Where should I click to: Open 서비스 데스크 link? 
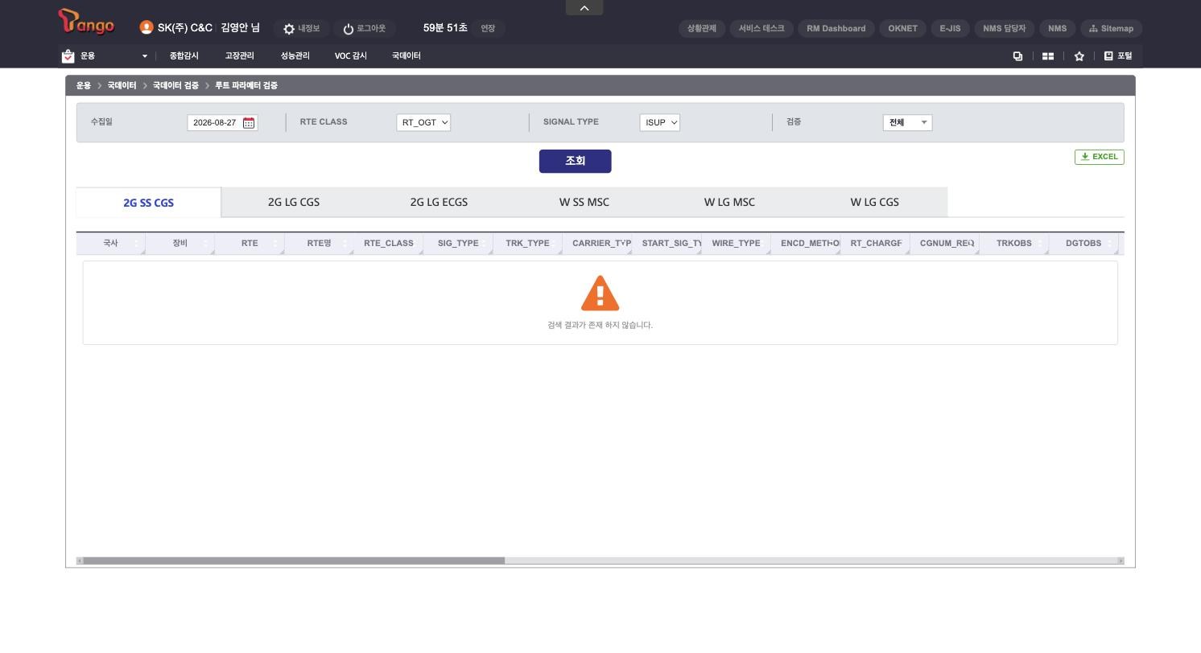(761, 28)
